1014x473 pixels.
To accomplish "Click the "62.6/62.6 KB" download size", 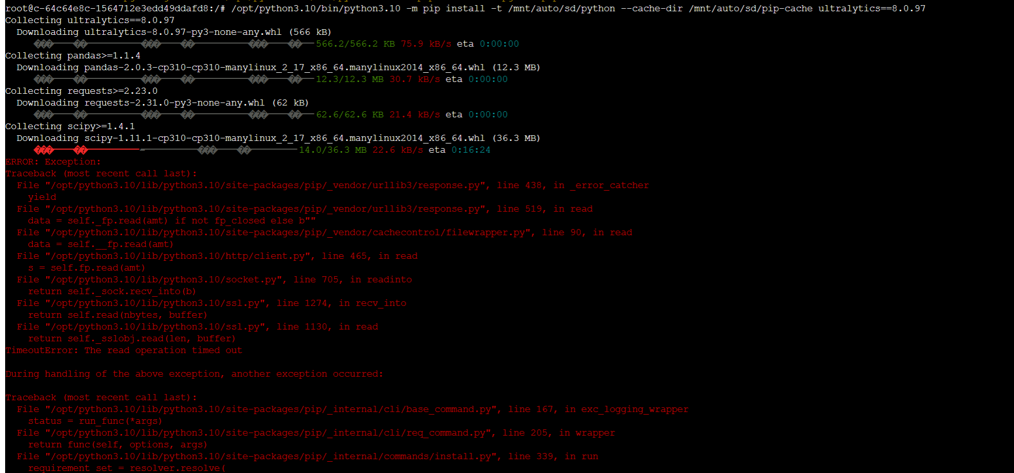I will click(349, 114).
